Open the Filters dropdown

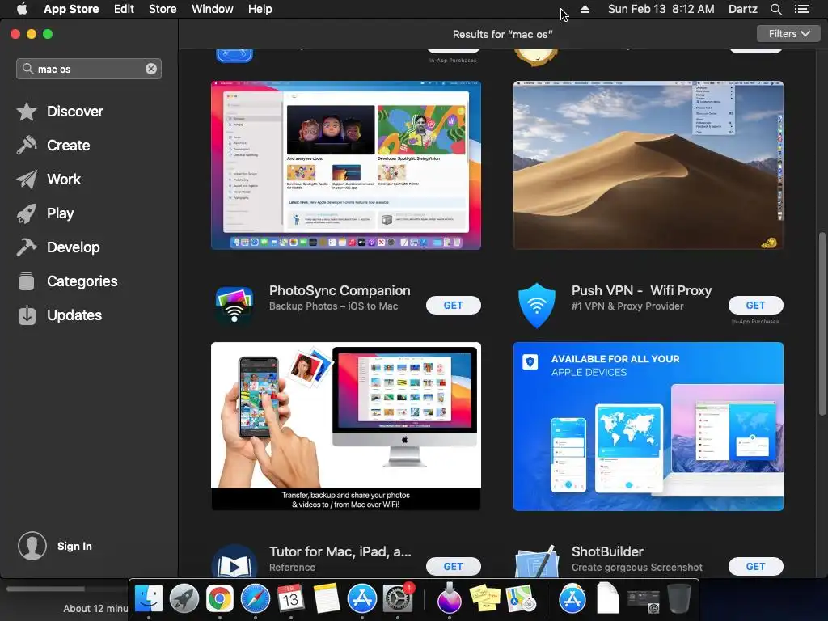click(x=788, y=34)
